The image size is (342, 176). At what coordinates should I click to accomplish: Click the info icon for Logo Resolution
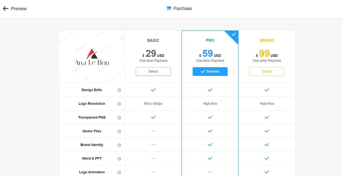(119, 104)
